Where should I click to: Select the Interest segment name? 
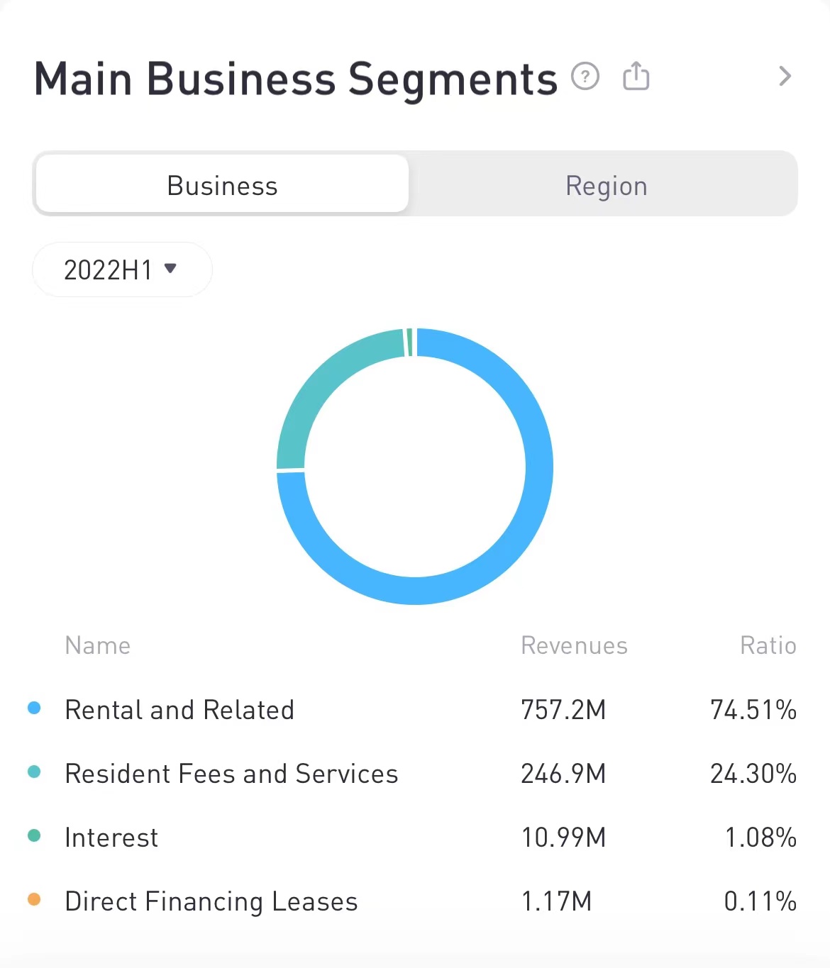111,838
